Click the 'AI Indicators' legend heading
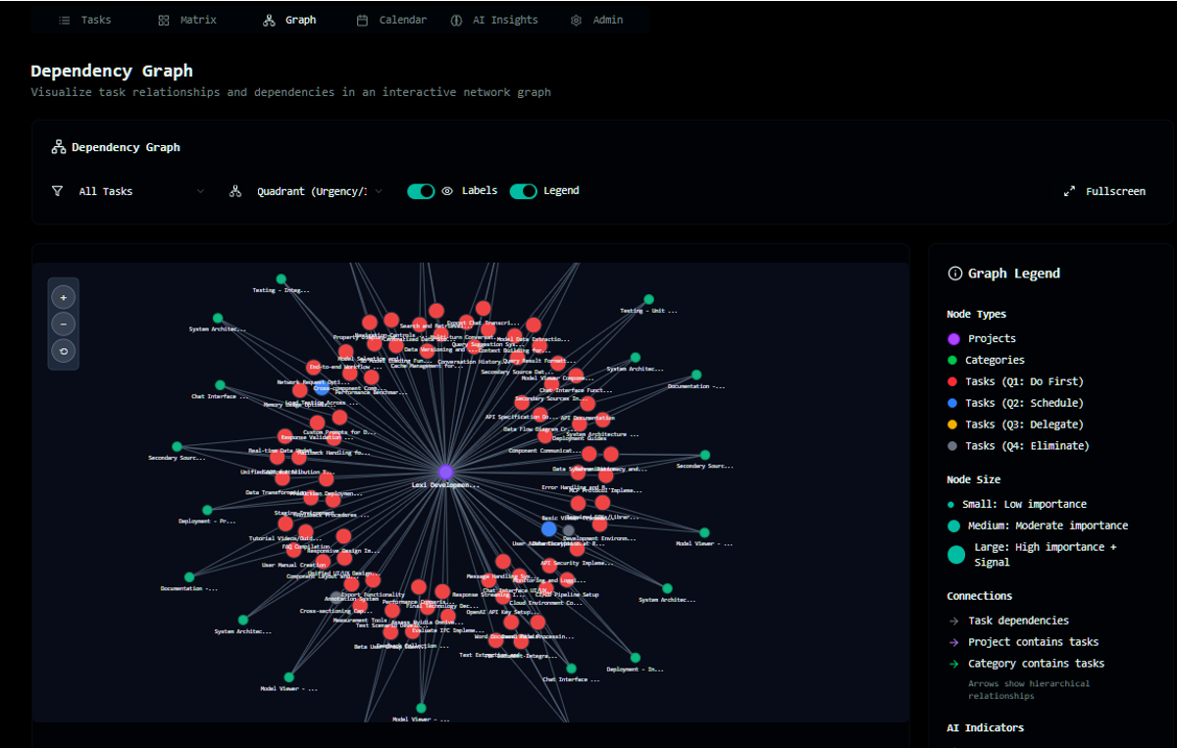Image resolution: width=1177 pixels, height=749 pixels. point(985,727)
